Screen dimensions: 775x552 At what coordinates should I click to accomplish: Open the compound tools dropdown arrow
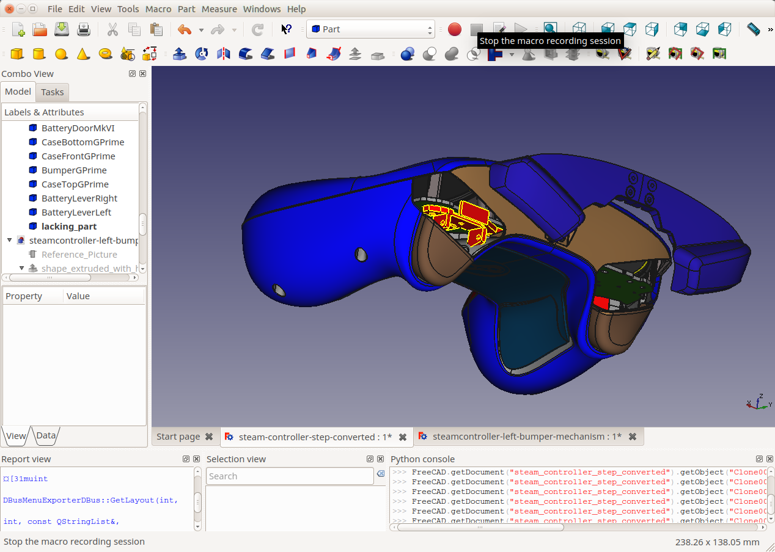(x=512, y=54)
